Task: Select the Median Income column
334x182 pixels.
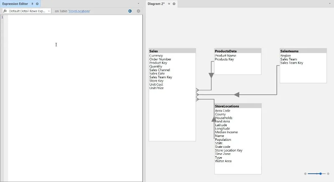Action: pyautogui.click(x=226, y=132)
